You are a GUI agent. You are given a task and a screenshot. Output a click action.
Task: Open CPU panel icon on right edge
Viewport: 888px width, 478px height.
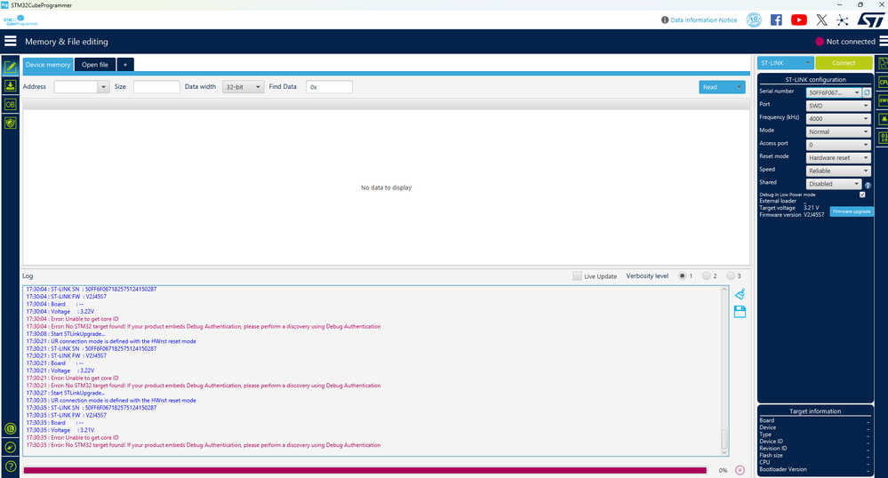(883, 82)
